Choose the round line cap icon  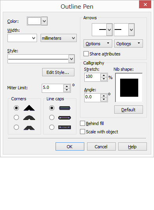65,118
